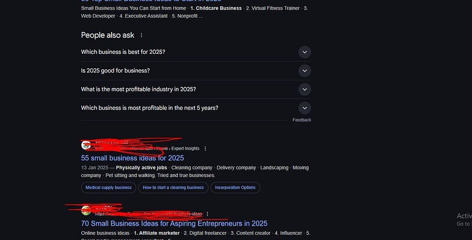Click favicon of 55 small business ideas result

[x=86, y=145]
